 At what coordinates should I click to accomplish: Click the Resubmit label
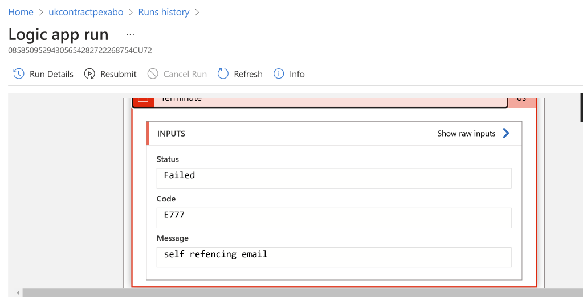[x=118, y=74]
